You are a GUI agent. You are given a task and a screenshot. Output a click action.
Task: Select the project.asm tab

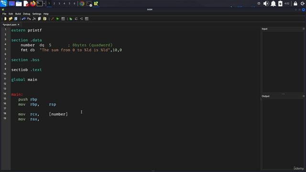[10, 24]
